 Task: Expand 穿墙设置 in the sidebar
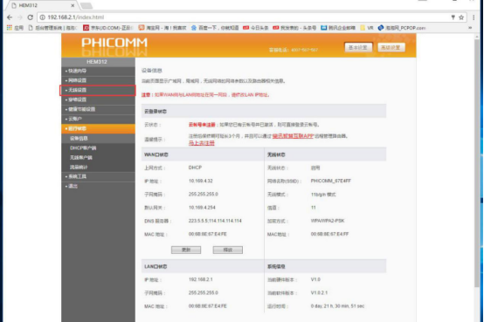coord(98,99)
